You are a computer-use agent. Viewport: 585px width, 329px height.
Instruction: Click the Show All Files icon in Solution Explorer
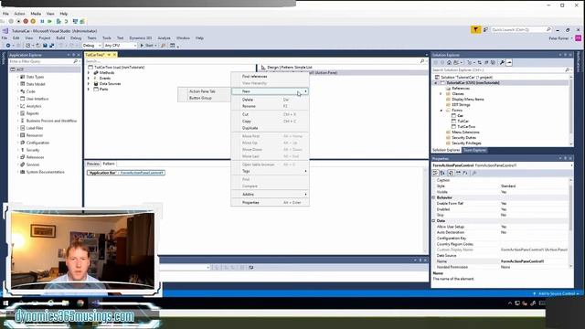494,62
